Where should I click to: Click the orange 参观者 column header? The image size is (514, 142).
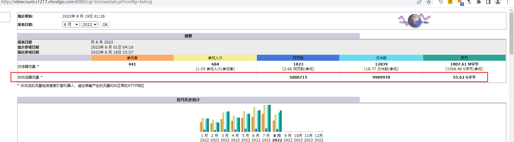coord(132,58)
